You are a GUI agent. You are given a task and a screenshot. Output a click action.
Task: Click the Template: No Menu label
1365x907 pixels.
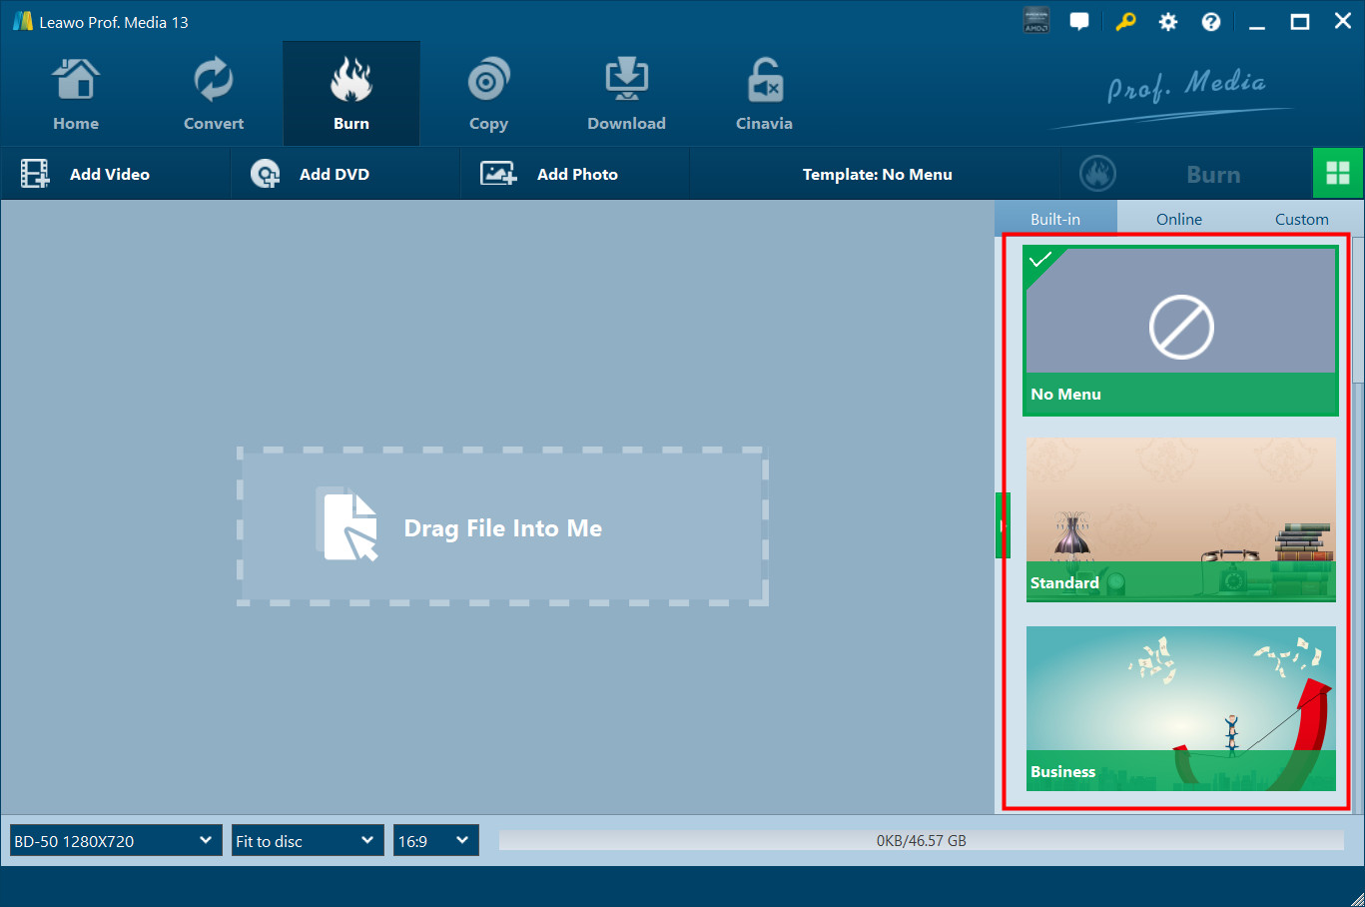point(878,174)
